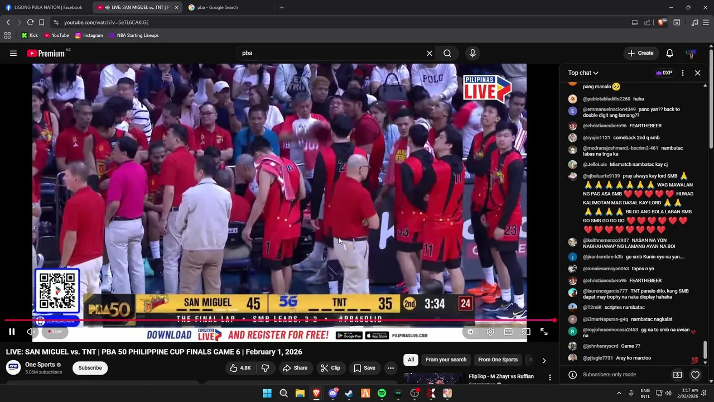714x402 pixels.
Task: Close the SAN MIGUEL vs TNT tab
Action: (x=176, y=7)
